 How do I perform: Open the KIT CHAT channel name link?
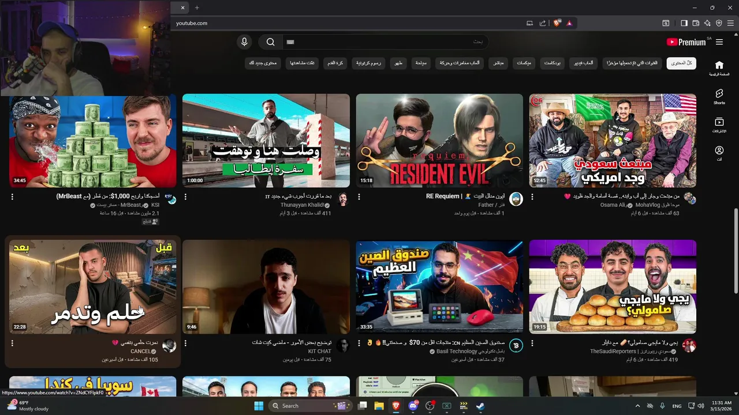(x=320, y=352)
